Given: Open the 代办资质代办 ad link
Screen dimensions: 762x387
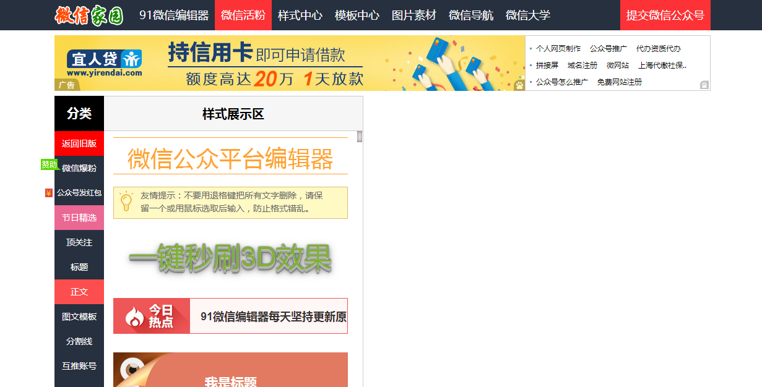Looking at the screenshot, I should 659,48.
